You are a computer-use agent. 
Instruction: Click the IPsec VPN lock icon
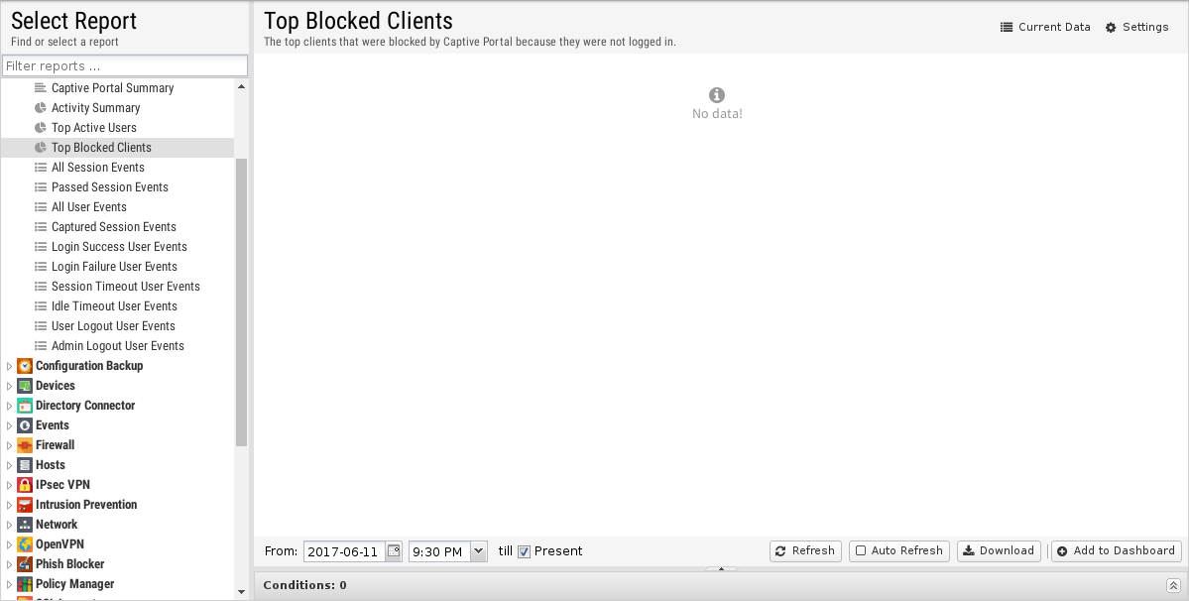[24, 485]
